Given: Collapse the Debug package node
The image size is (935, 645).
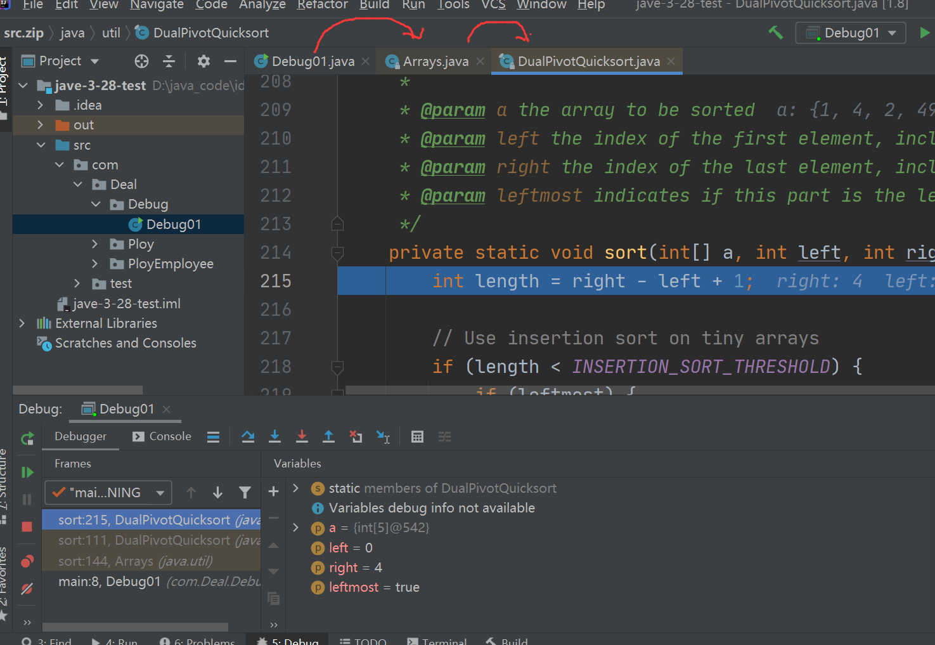Looking at the screenshot, I should pos(96,204).
